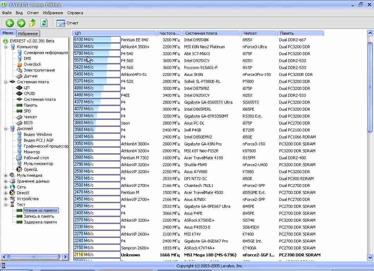
Task: Open the Отчет report toolbar button
Action: coord(68,23)
